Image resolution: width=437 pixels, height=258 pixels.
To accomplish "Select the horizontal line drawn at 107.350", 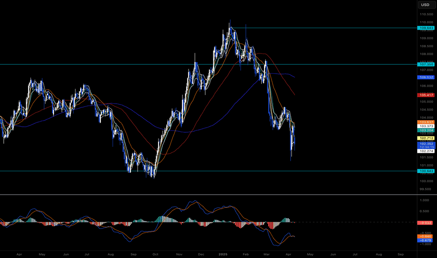I will pyautogui.click(x=209, y=64).
